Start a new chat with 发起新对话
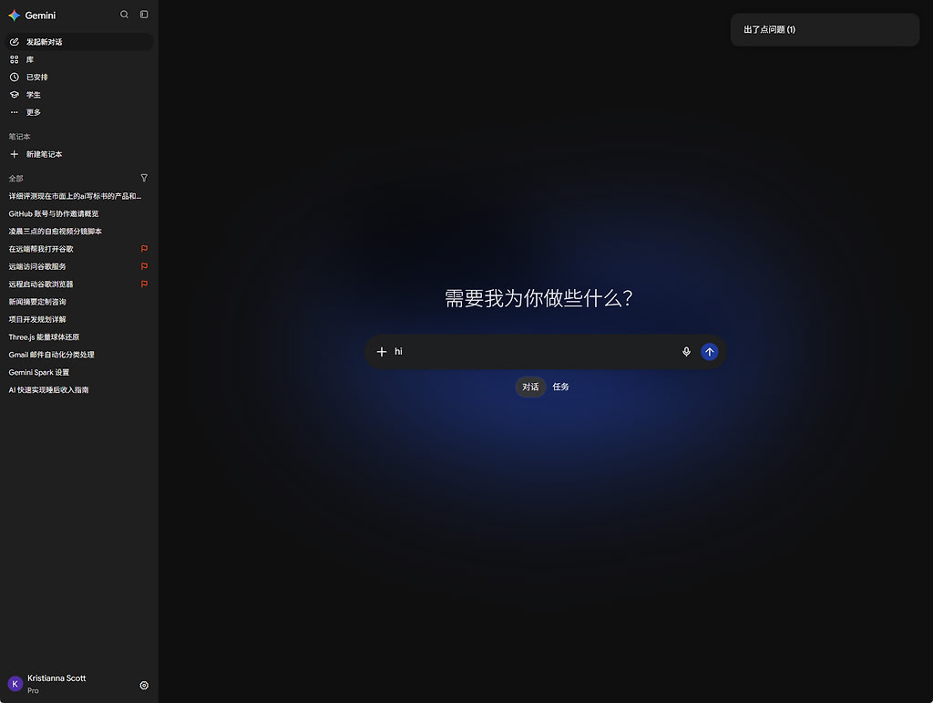Image resolution: width=933 pixels, height=703 pixels. coord(78,42)
